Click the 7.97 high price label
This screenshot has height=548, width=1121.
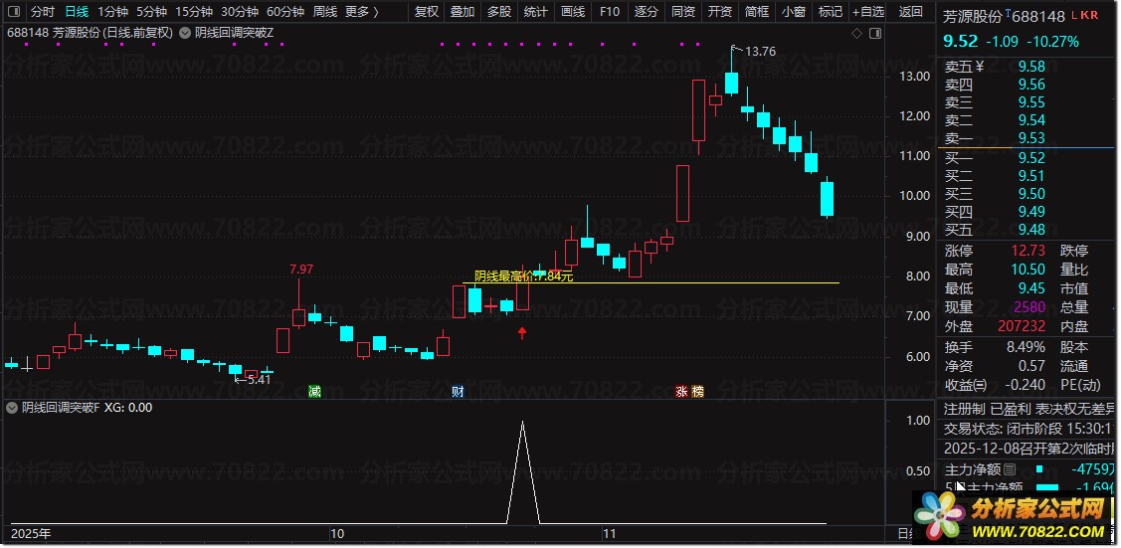[301, 270]
